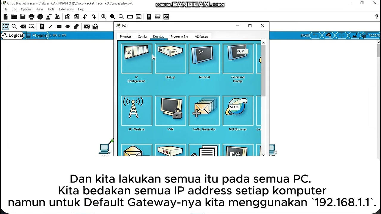Open the Tools menu
This screenshot has width=381, height=214.
pos(51,9)
